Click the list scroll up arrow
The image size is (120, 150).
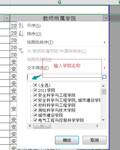(x=103, y=86)
